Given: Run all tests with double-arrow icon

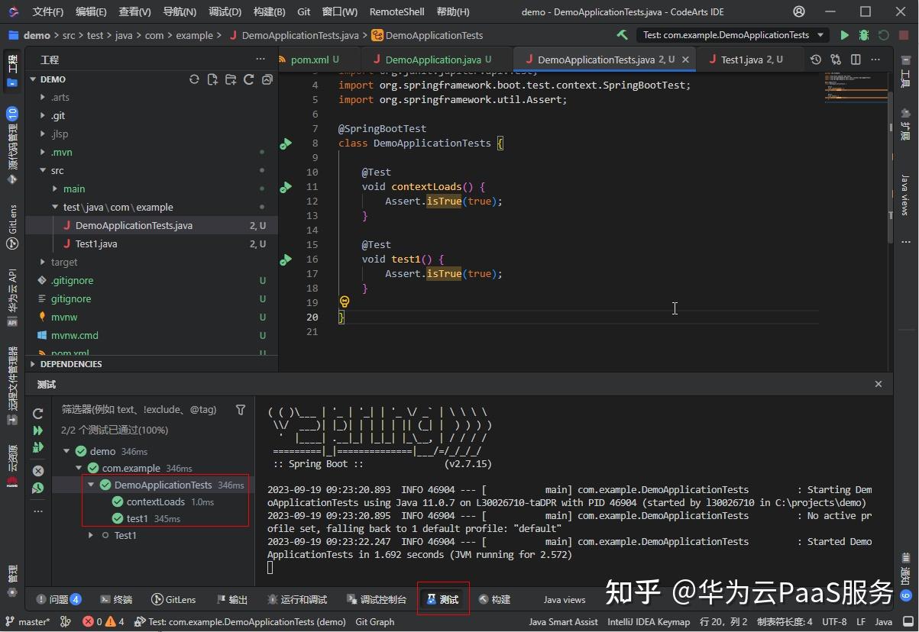Looking at the screenshot, I should [x=38, y=431].
